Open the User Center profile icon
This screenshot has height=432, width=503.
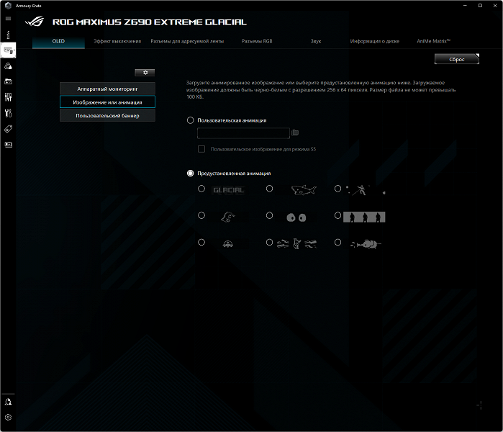point(8,402)
